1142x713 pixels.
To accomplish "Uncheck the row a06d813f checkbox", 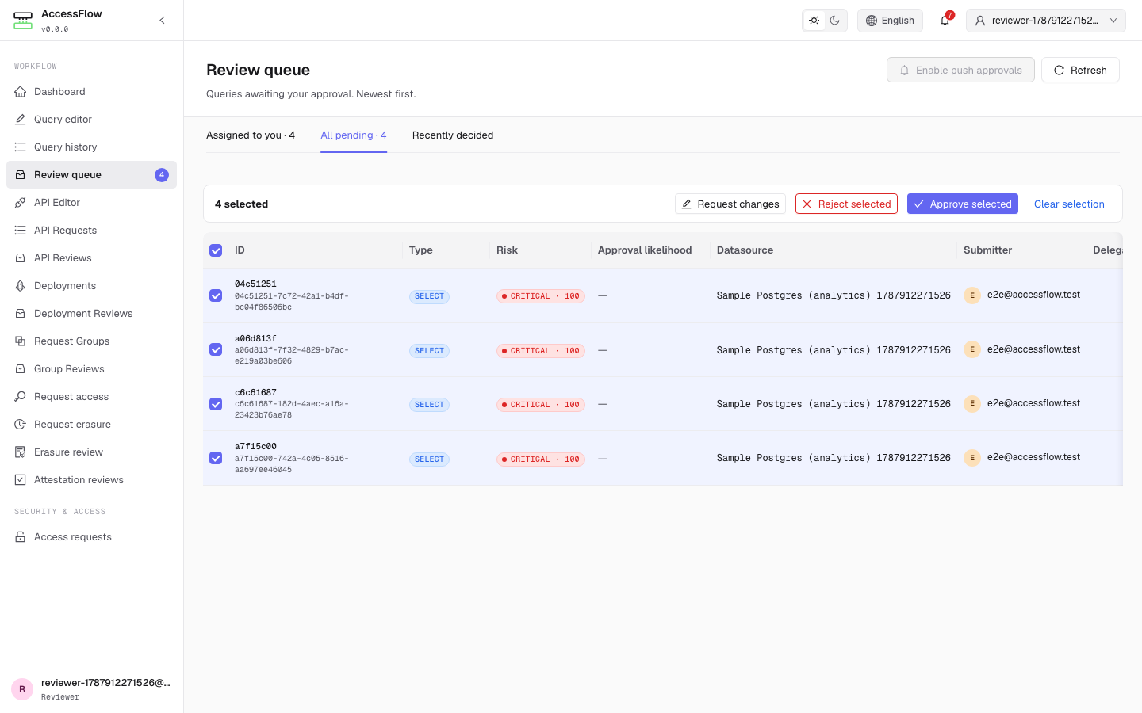I will click(x=216, y=349).
